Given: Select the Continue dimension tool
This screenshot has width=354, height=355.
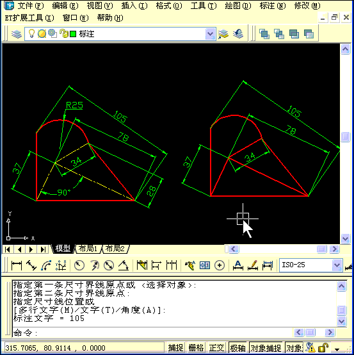Looking at the screenshot, I should click(x=172, y=265).
